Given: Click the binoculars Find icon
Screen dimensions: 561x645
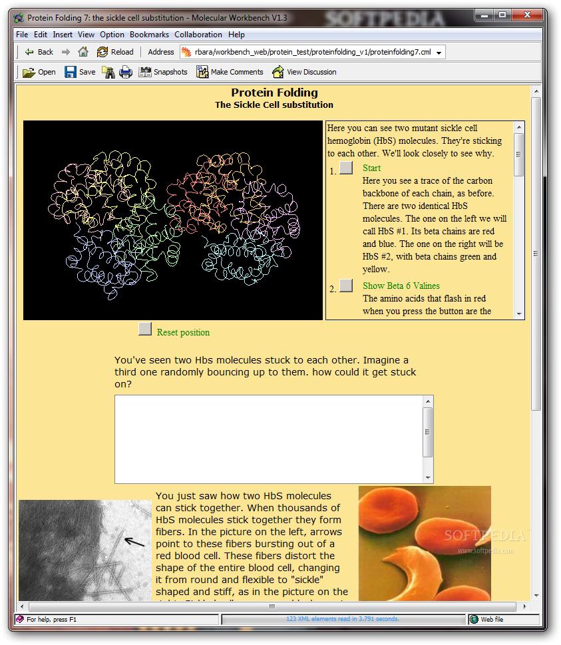Looking at the screenshot, I should pos(108,72).
